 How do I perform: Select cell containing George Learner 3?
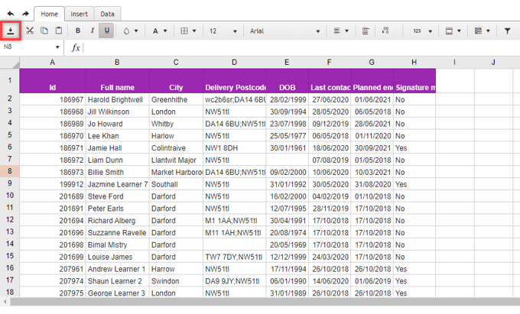tap(118, 293)
